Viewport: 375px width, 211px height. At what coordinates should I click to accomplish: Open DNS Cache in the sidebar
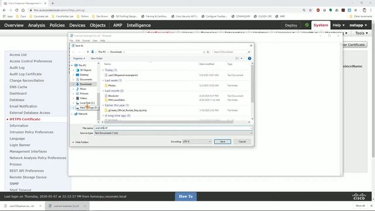click(18, 87)
